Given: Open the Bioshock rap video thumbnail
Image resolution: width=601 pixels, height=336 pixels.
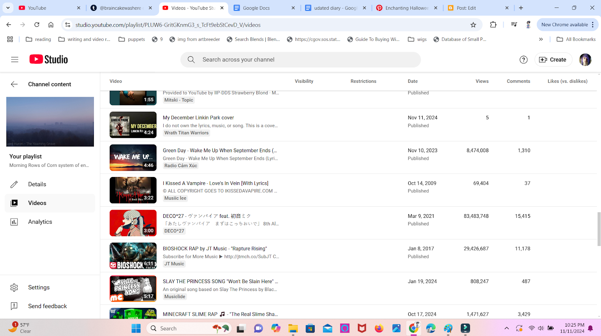Looking at the screenshot, I should coord(133,256).
